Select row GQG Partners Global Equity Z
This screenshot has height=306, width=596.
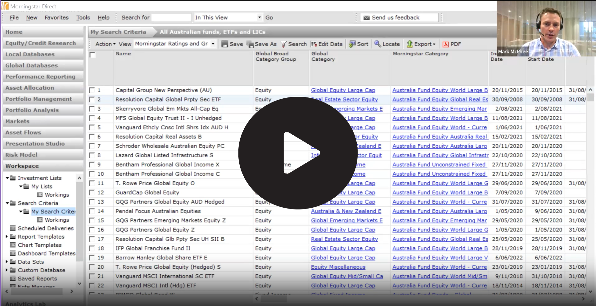click(155, 230)
